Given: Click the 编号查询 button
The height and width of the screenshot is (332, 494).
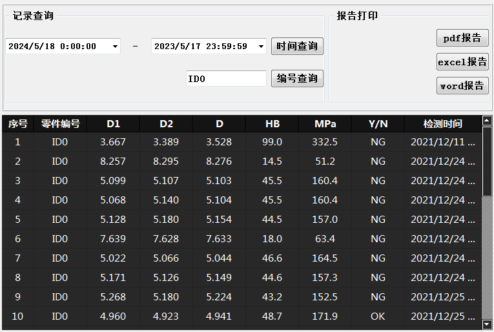Looking at the screenshot, I should tap(297, 79).
